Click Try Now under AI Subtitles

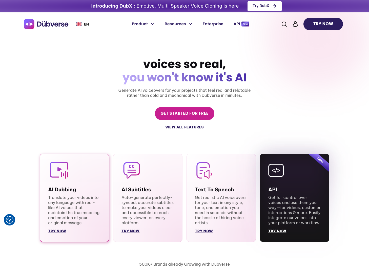coord(130,231)
